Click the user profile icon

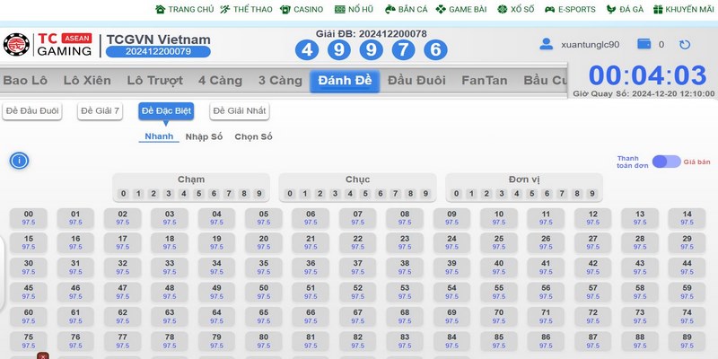[546, 44]
